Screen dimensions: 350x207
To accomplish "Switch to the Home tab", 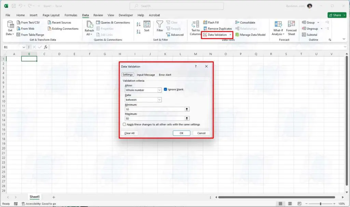I will click(21, 15).
